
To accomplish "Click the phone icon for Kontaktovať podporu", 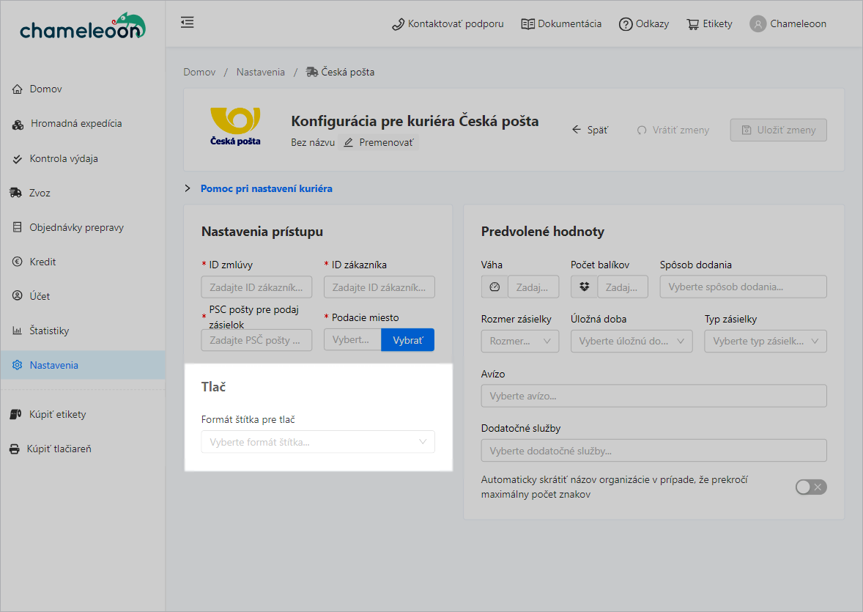I will point(399,24).
